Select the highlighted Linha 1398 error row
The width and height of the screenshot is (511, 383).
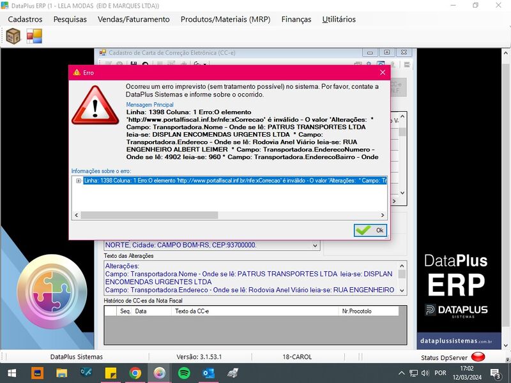pyautogui.click(x=235, y=181)
